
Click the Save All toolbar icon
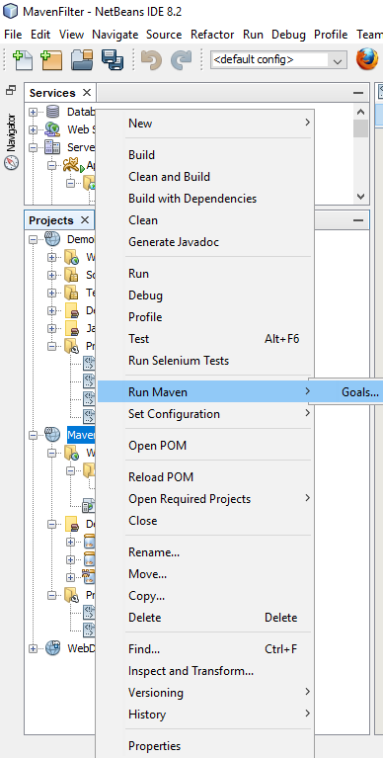113,60
